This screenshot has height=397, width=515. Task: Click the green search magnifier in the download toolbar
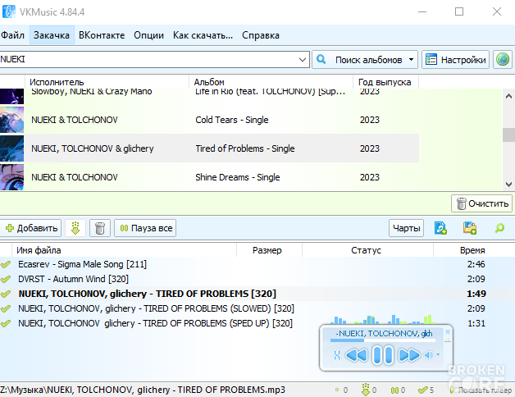499,228
